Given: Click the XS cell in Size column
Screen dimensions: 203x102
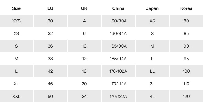Looking at the screenshot, I should (16, 33).
